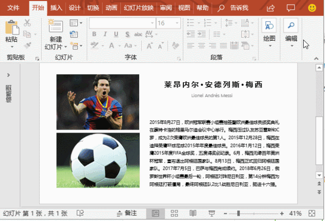Viewport: 325px width, 221px height.
Task: Click the font color A button
Action: pyautogui.click(x=112, y=45)
